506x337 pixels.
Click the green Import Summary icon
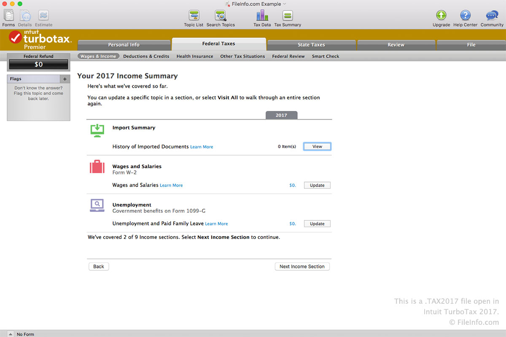97,130
